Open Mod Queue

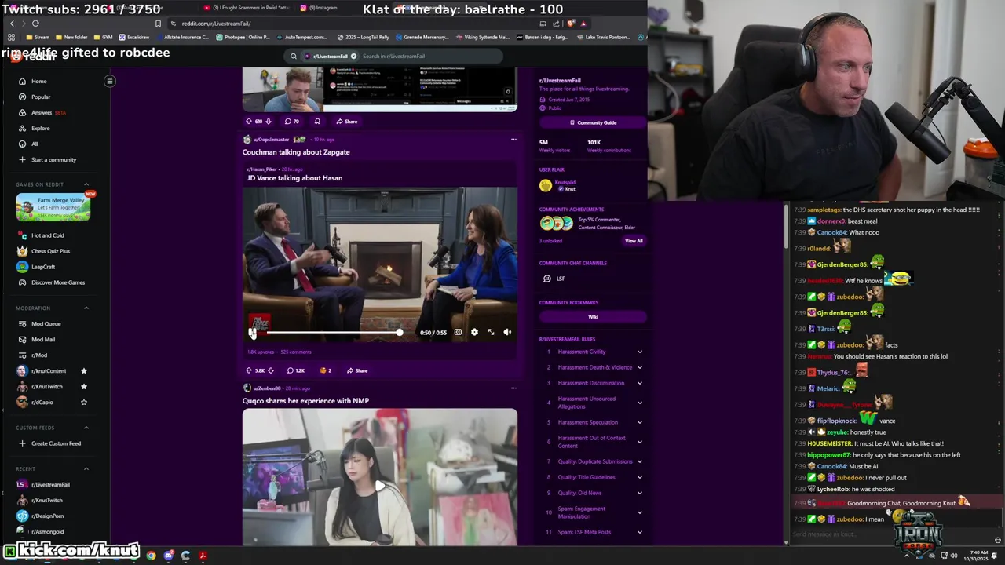pos(46,323)
